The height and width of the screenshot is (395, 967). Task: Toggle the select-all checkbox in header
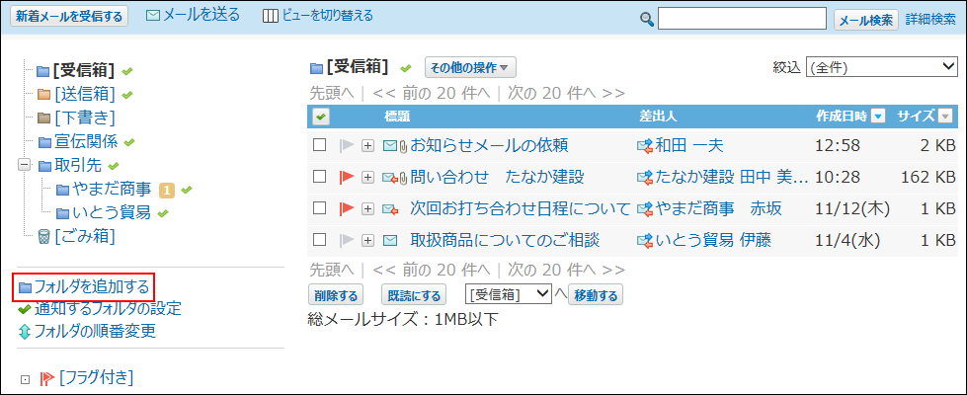(321, 116)
